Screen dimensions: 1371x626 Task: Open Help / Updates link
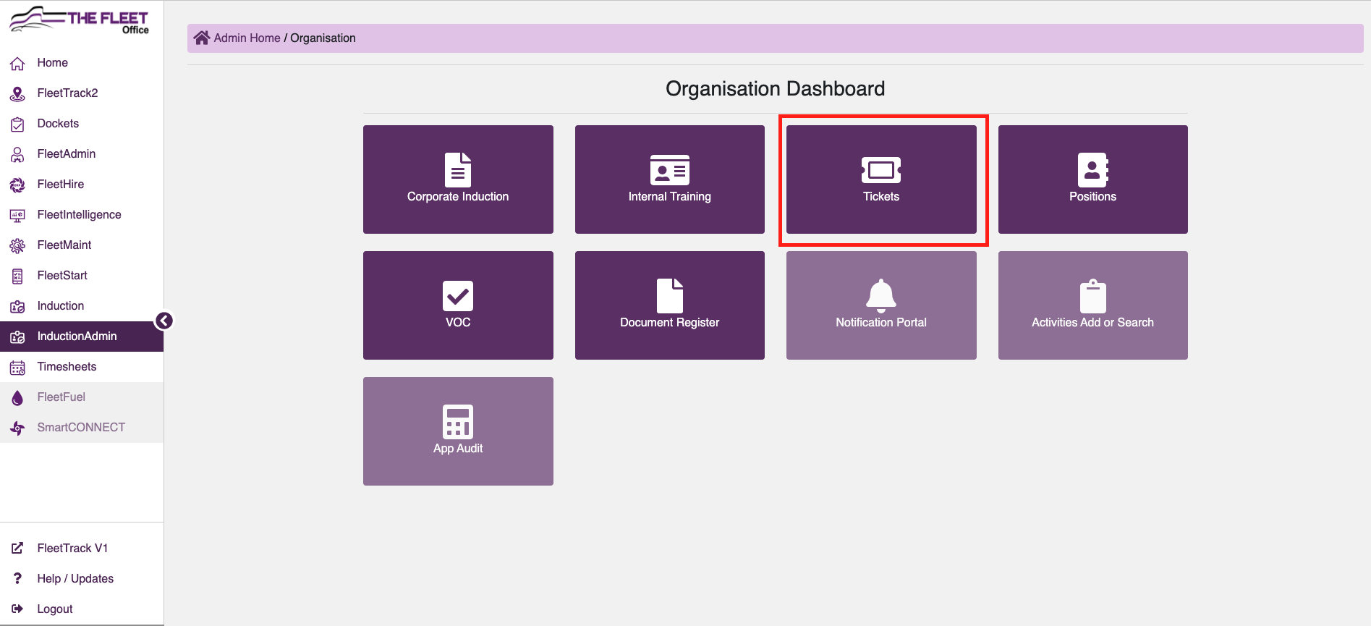(82, 579)
